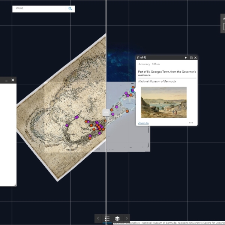Type in the World search field
Screen dimensions: 225x225
39,9
